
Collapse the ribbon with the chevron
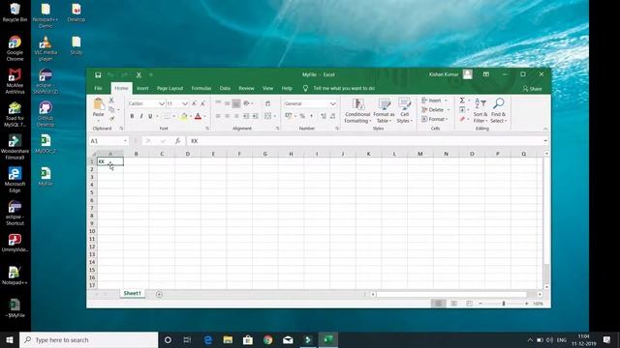(x=545, y=129)
